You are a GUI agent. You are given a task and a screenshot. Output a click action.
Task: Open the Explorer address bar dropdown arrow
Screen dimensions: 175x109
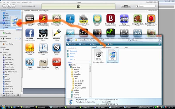click(127, 40)
